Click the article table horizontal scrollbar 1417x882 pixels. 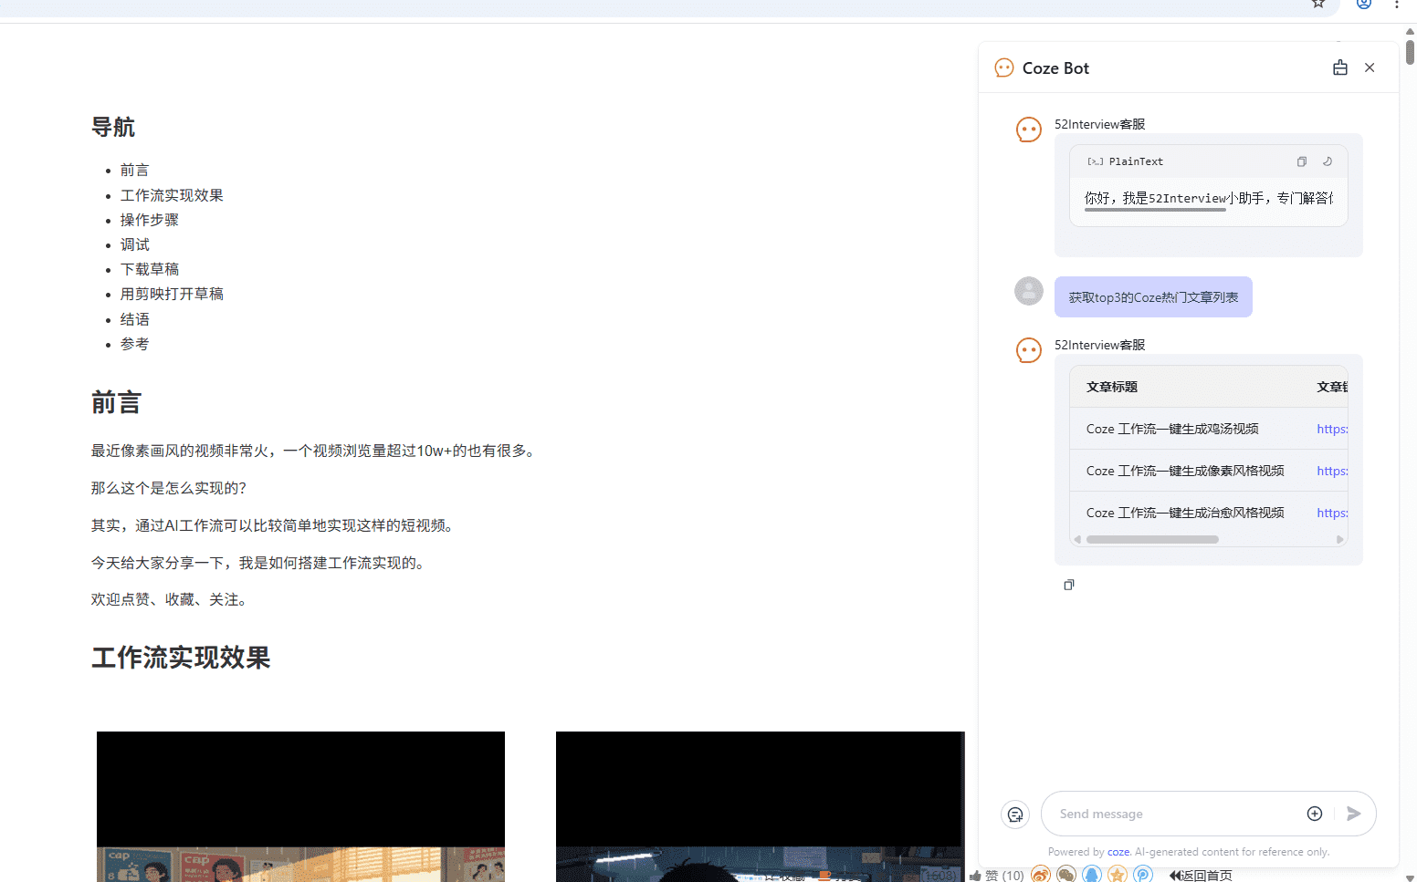pyautogui.click(x=1152, y=539)
